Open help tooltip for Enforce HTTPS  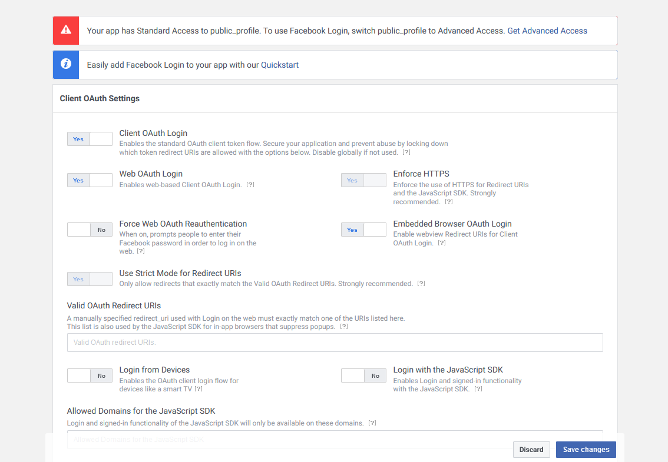[x=449, y=202]
